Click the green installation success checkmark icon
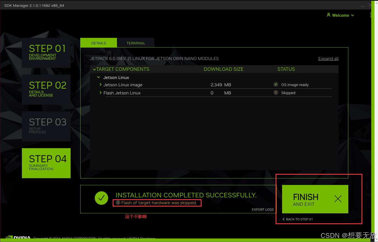 pos(102,198)
